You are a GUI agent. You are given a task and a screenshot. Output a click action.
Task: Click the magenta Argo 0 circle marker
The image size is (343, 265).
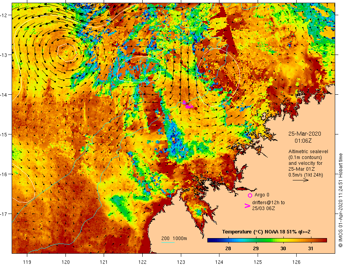click(x=250, y=196)
